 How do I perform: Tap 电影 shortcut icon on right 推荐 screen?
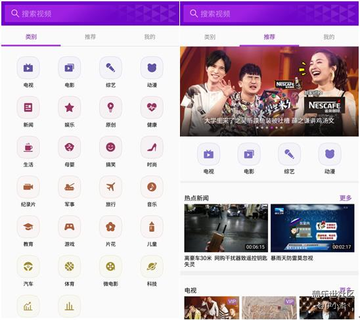[249, 154]
